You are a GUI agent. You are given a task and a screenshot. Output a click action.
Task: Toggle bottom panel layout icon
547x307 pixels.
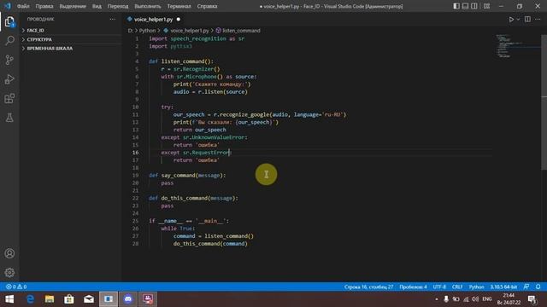coord(465,6)
